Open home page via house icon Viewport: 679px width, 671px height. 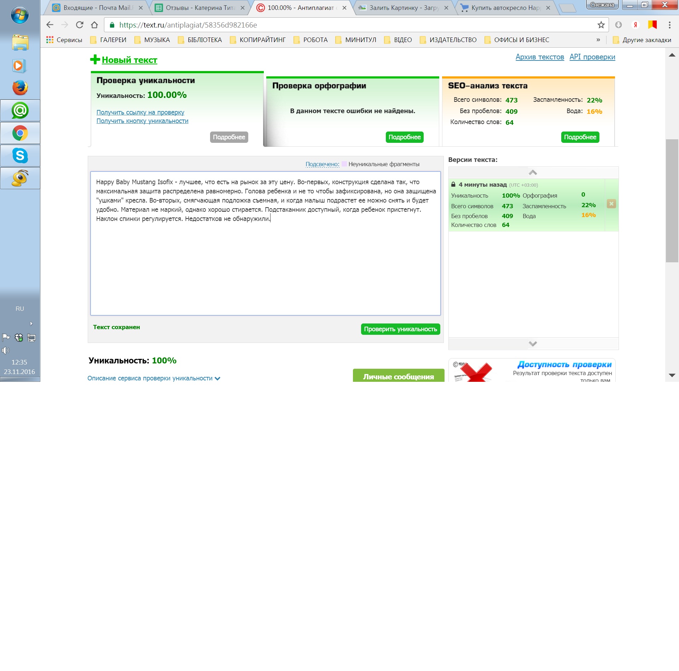(94, 25)
